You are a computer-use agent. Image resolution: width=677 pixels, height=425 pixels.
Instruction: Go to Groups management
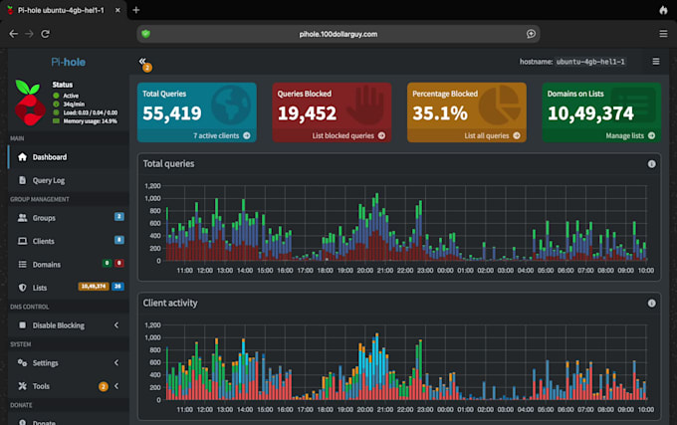[x=69, y=218]
